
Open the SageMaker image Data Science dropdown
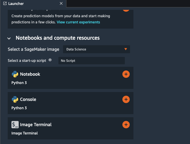(96, 49)
